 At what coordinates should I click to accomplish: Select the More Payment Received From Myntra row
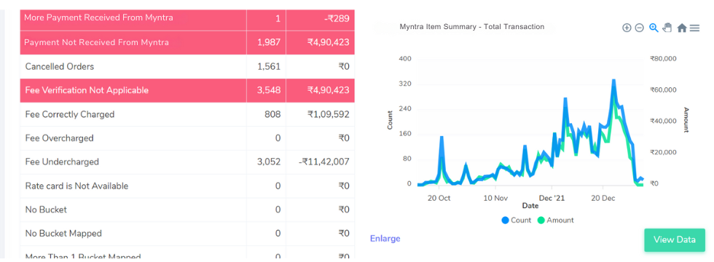187,19
